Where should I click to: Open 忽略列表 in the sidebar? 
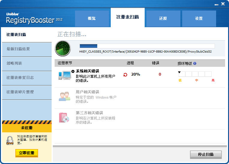(x=27, y=63)
